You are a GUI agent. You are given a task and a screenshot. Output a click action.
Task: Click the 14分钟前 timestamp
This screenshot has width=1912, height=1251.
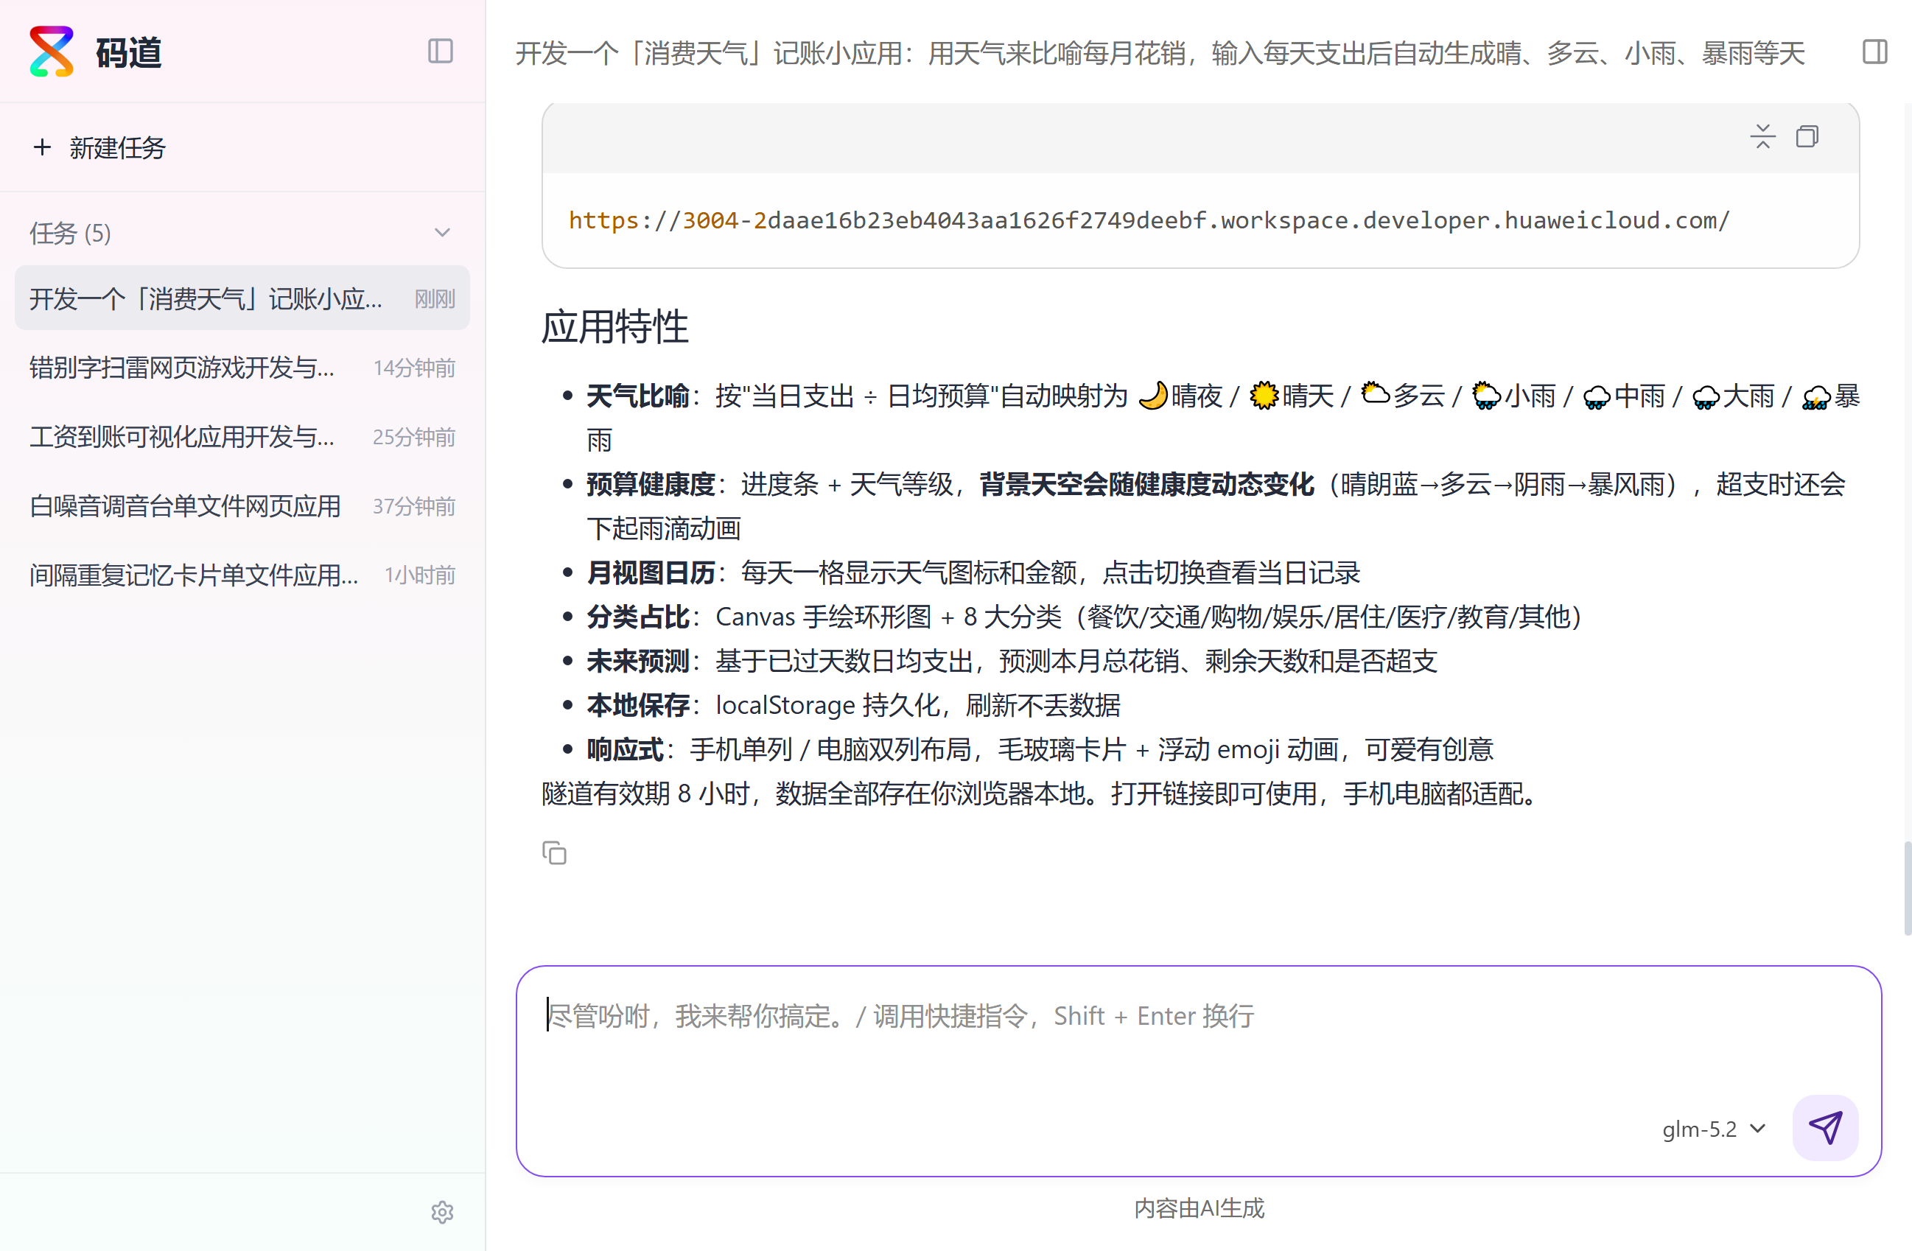click(415, 368)
